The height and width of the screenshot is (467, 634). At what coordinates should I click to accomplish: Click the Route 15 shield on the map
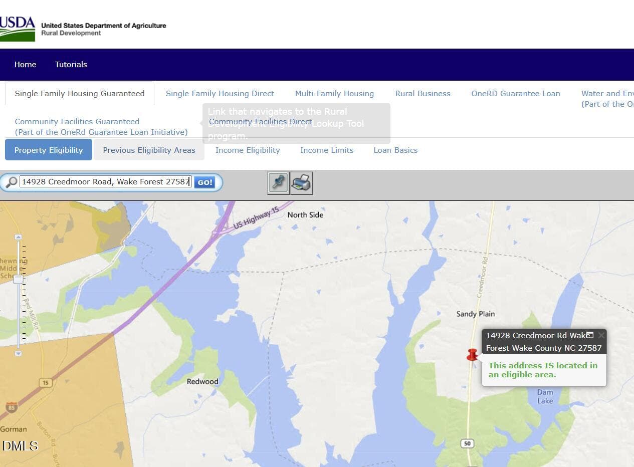[46, 383]
